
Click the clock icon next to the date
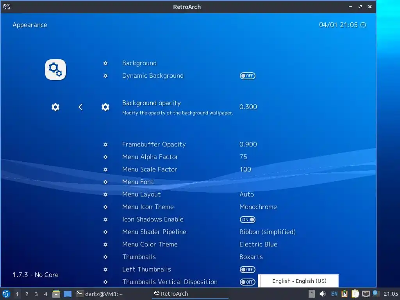[x=363, y=25]
